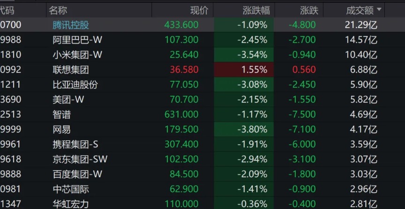Screen dimensions: 405x209
Task: Click the stock code 9999
Action: [11, 130]
